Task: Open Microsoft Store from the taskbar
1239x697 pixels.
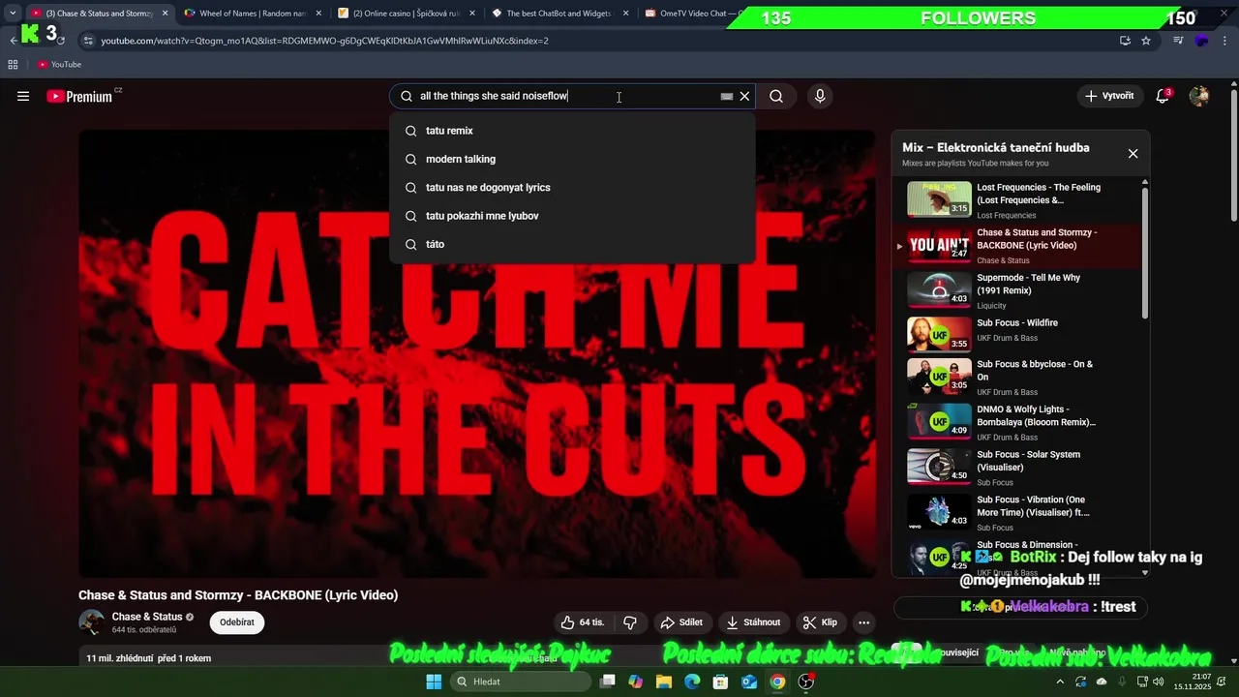Action: tap(720, 682)
